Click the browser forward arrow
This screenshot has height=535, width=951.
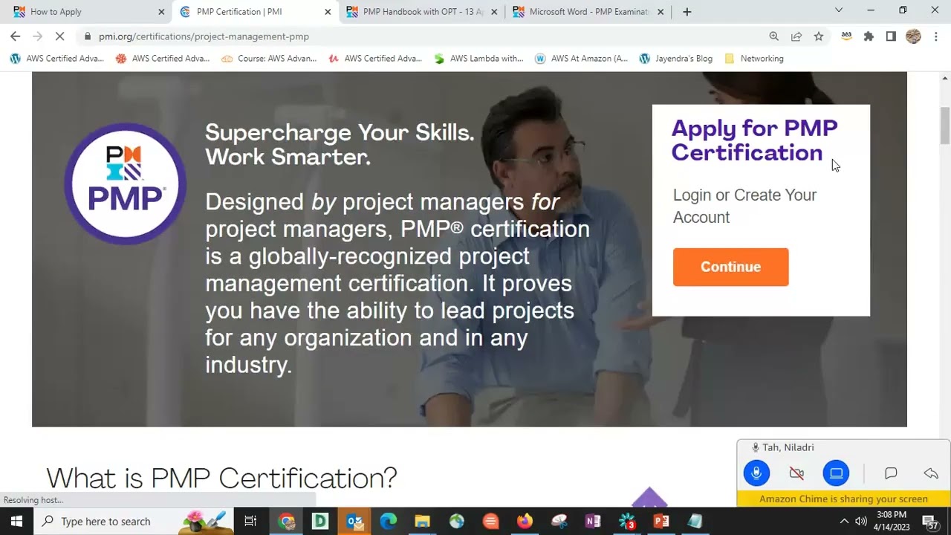coord(37,36)
